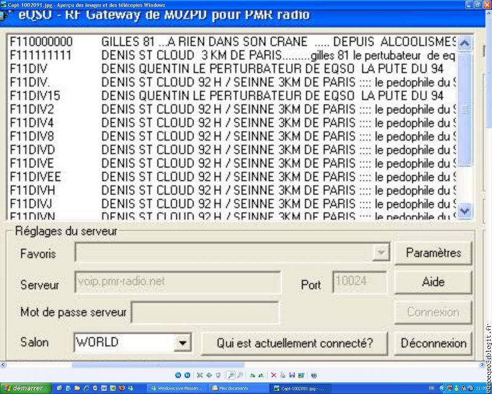Click the station list vertical scroll thumb
This screenshot has width=492, height=394.
[x=465, y=109]
